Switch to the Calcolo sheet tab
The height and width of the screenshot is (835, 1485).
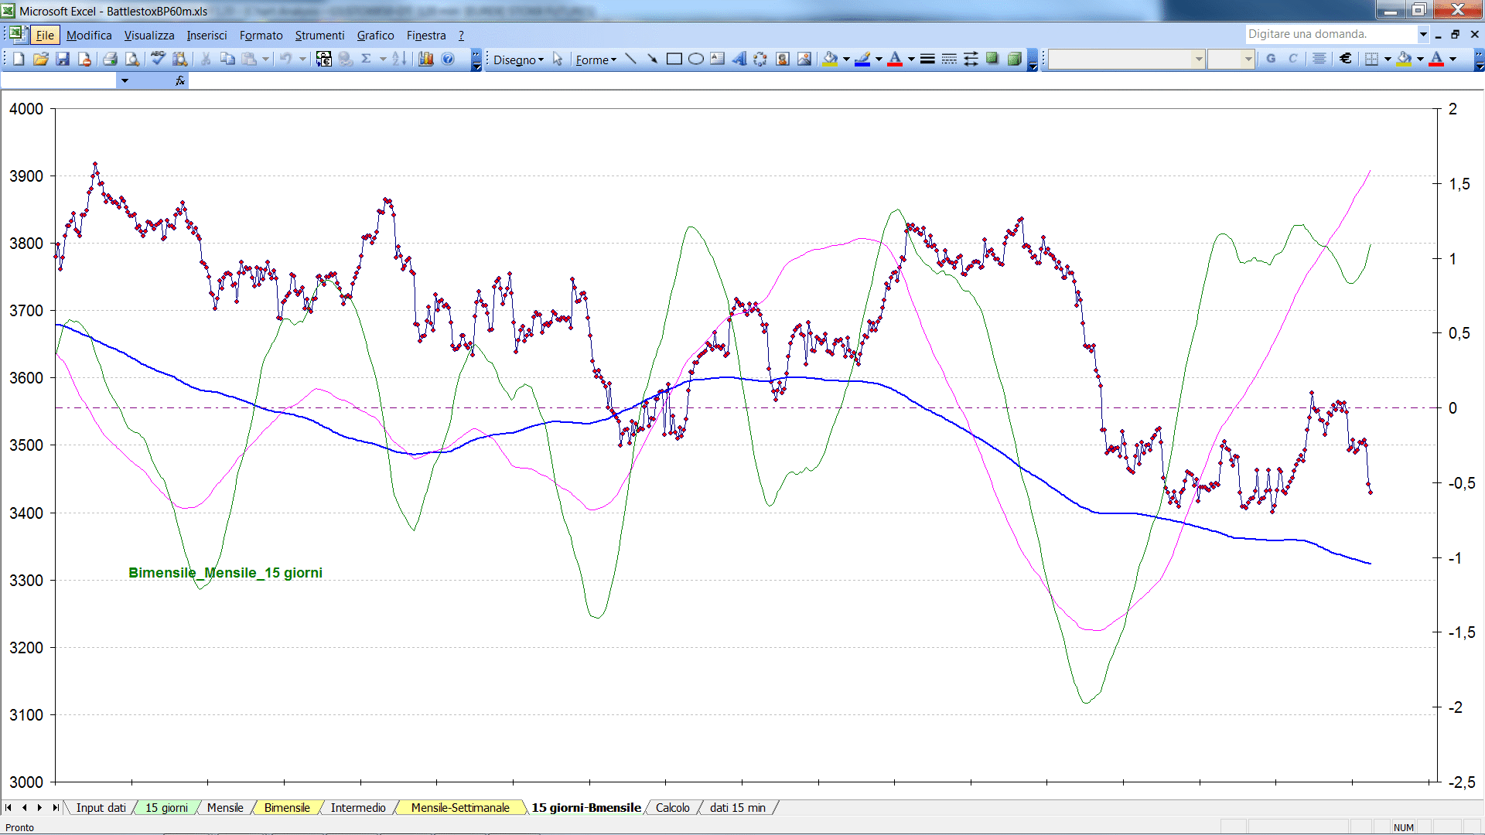tap(672, 807)
